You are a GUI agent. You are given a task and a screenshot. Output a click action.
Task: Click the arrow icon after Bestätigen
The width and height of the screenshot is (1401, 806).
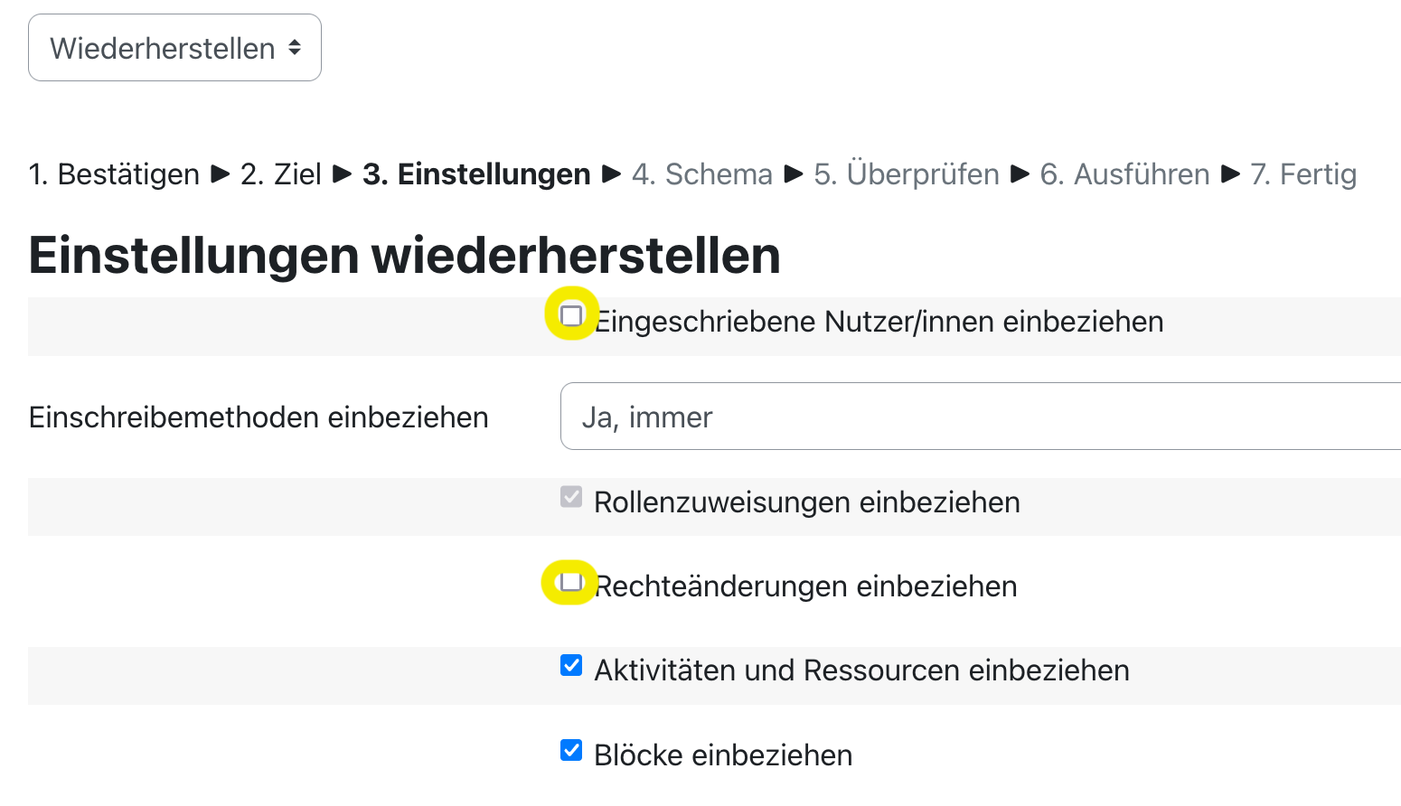[221, 173]
